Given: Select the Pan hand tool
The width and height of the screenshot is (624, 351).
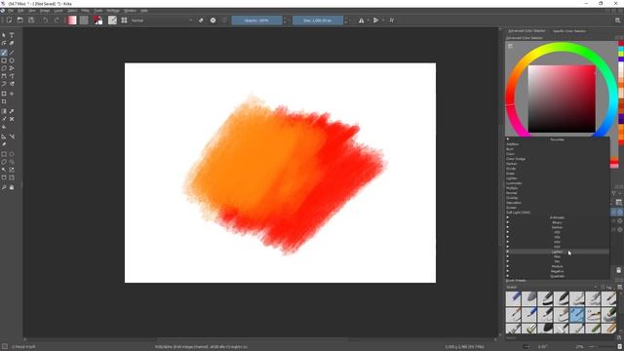Looking at the screenshot, I should [x=12, y=187].
